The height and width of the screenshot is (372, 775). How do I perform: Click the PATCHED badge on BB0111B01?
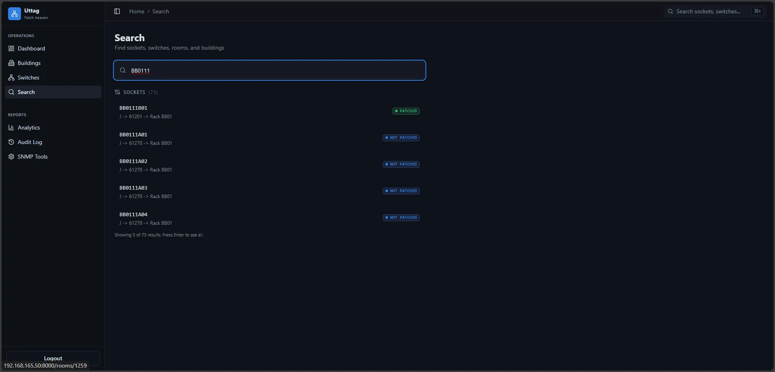(406, 111)
